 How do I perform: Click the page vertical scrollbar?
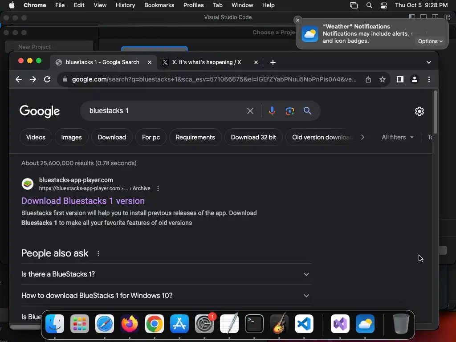[x=435, y=112]
